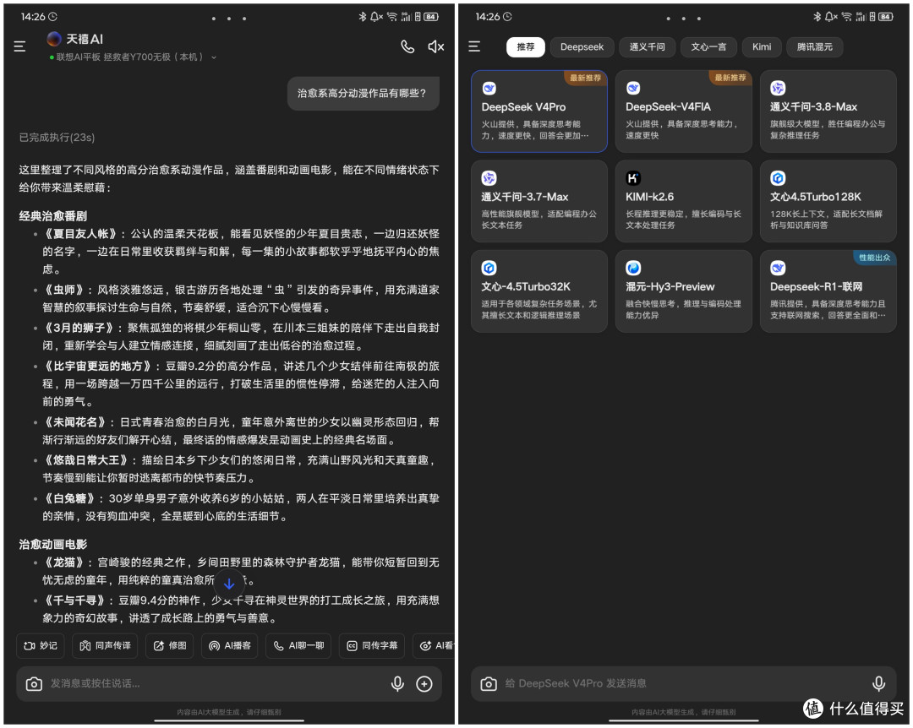Tap the plus icon in the message bar
Screen dimensions: 913x728
click(424, 684)
